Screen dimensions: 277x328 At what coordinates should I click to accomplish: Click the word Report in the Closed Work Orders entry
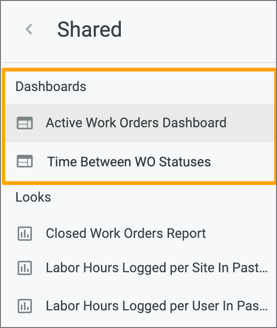click(187, 234)
